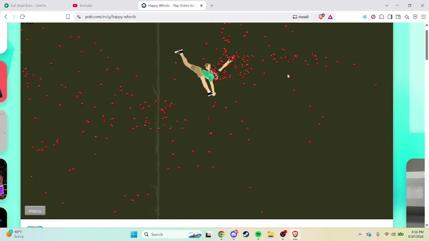Open Brave VPN shield icon
429x241 pixels.
[x=415, y=17]
